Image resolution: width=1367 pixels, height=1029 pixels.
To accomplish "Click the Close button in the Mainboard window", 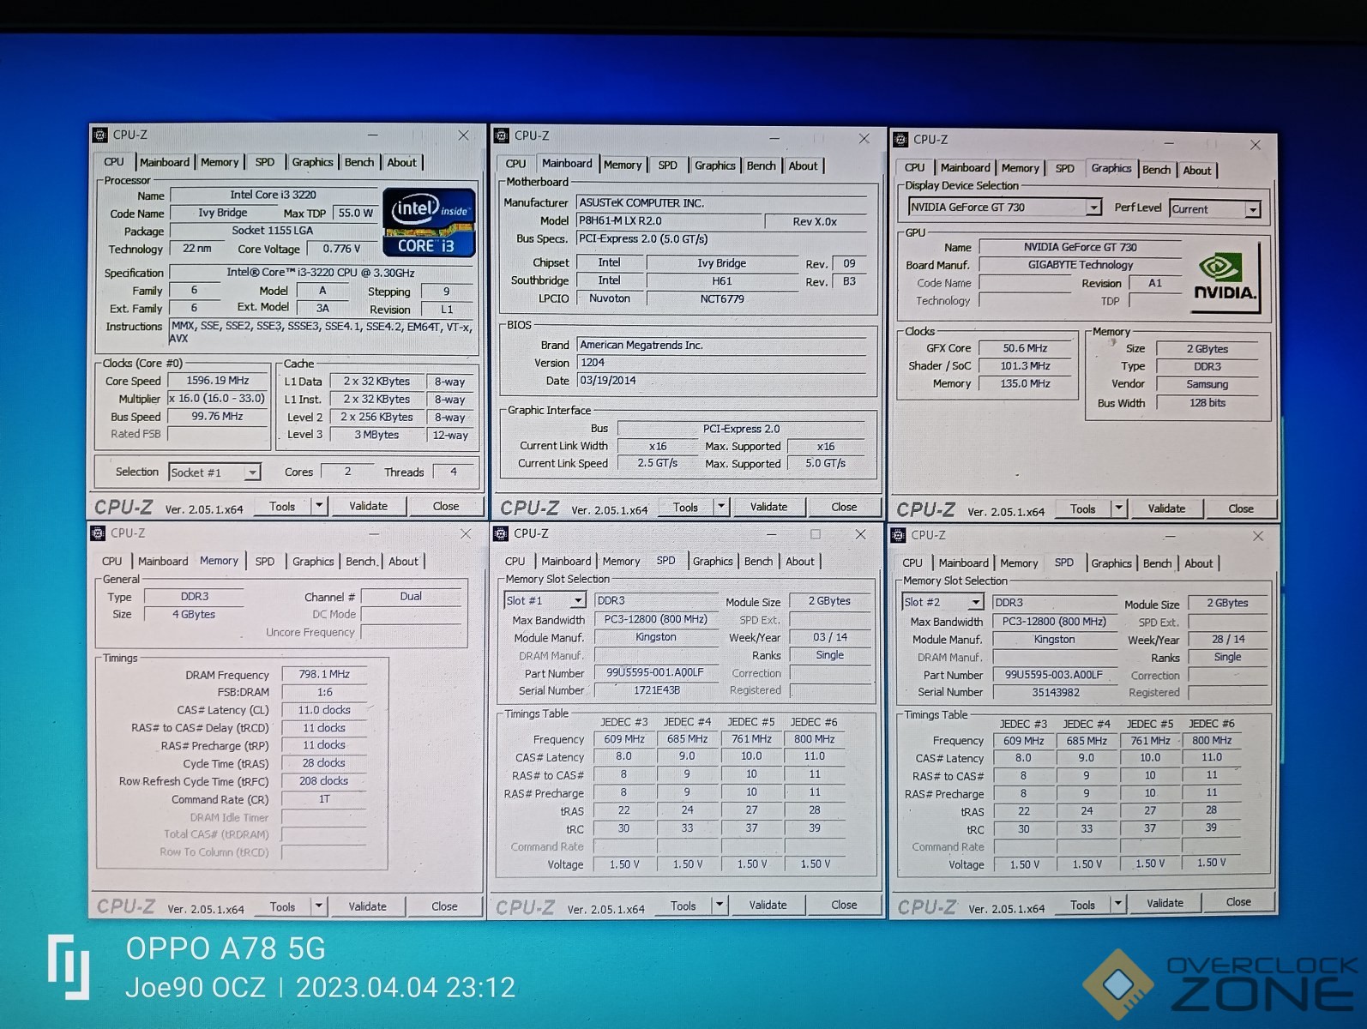I will [844, 507].
